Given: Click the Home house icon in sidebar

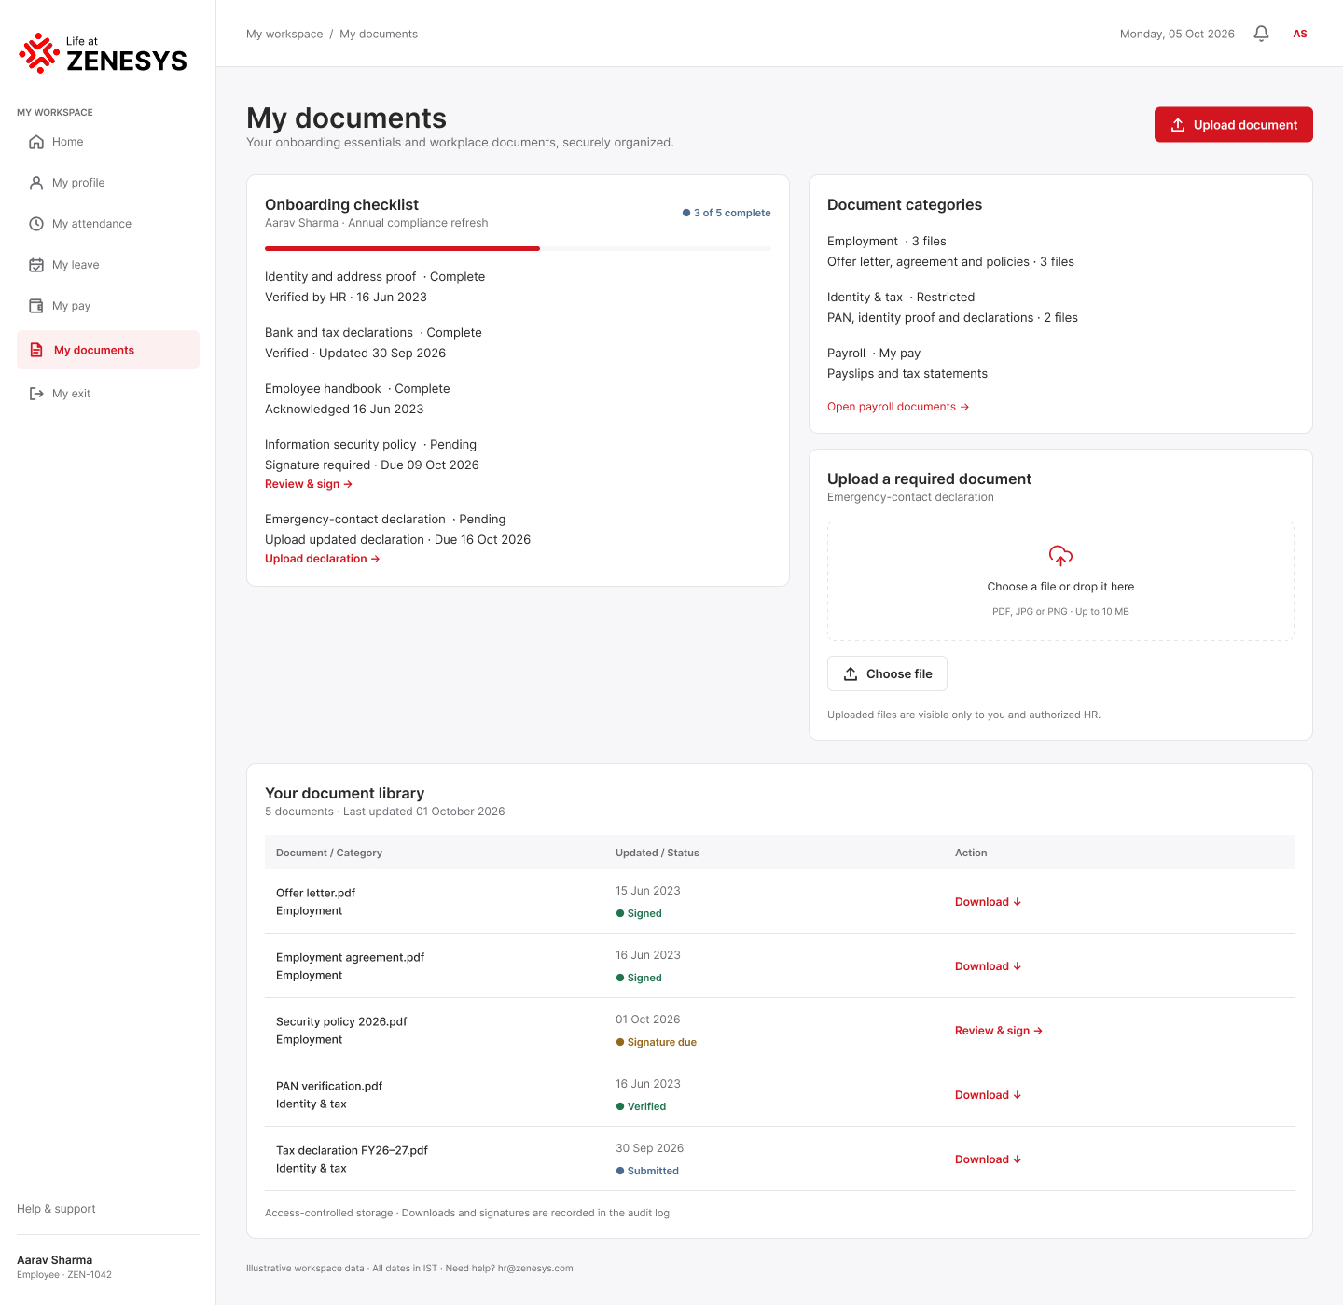Looking at the screenshot, I should coord(36,142).
